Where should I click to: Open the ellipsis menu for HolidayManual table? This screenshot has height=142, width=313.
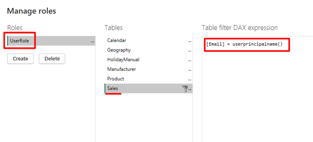tap(190, 60)
